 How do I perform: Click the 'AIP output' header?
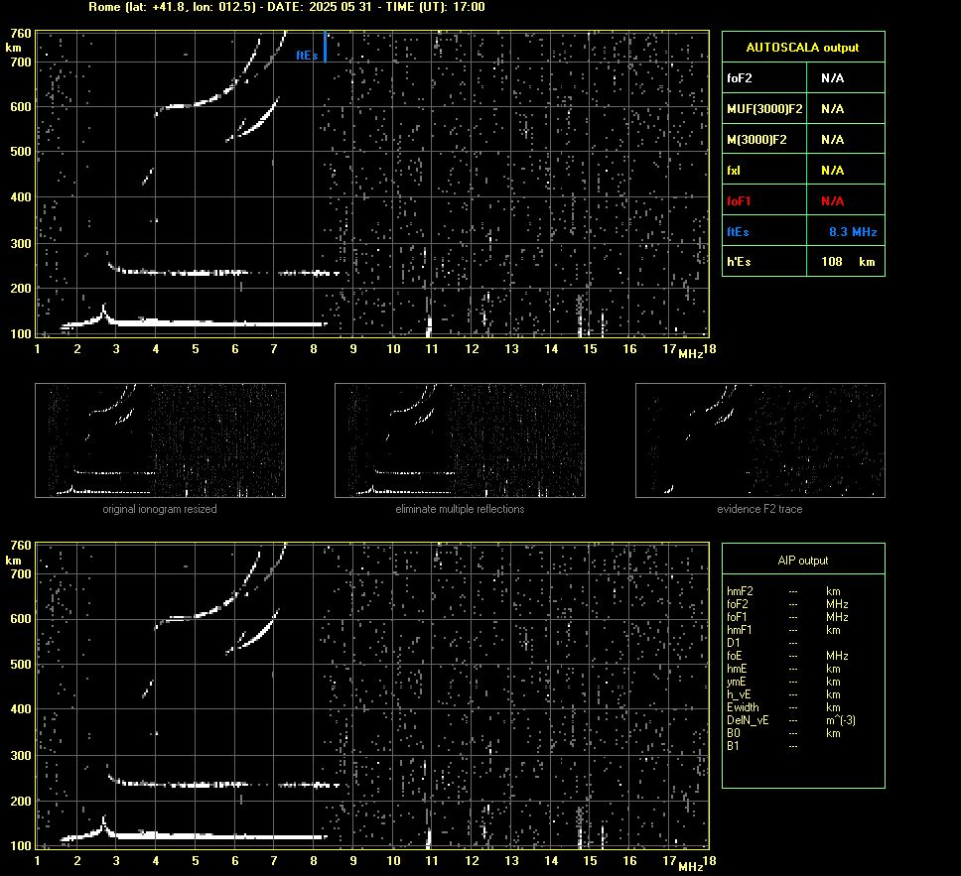[x=802, y=561]
